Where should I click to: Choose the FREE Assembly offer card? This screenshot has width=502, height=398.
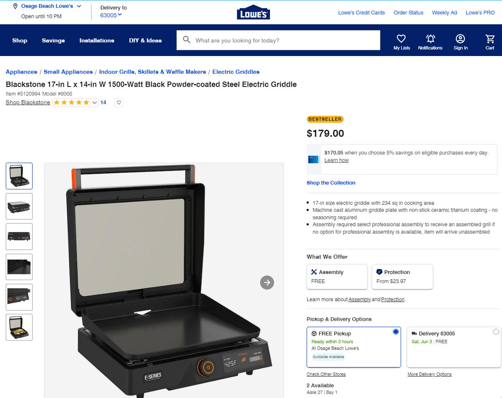[x=337, y=276]
